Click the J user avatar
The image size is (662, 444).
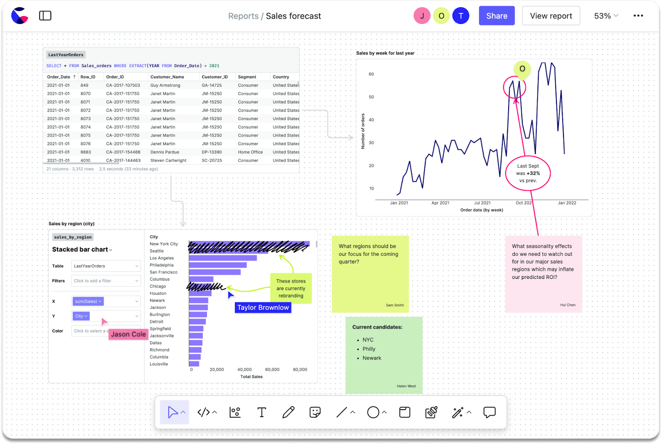[x=422, y=16]
